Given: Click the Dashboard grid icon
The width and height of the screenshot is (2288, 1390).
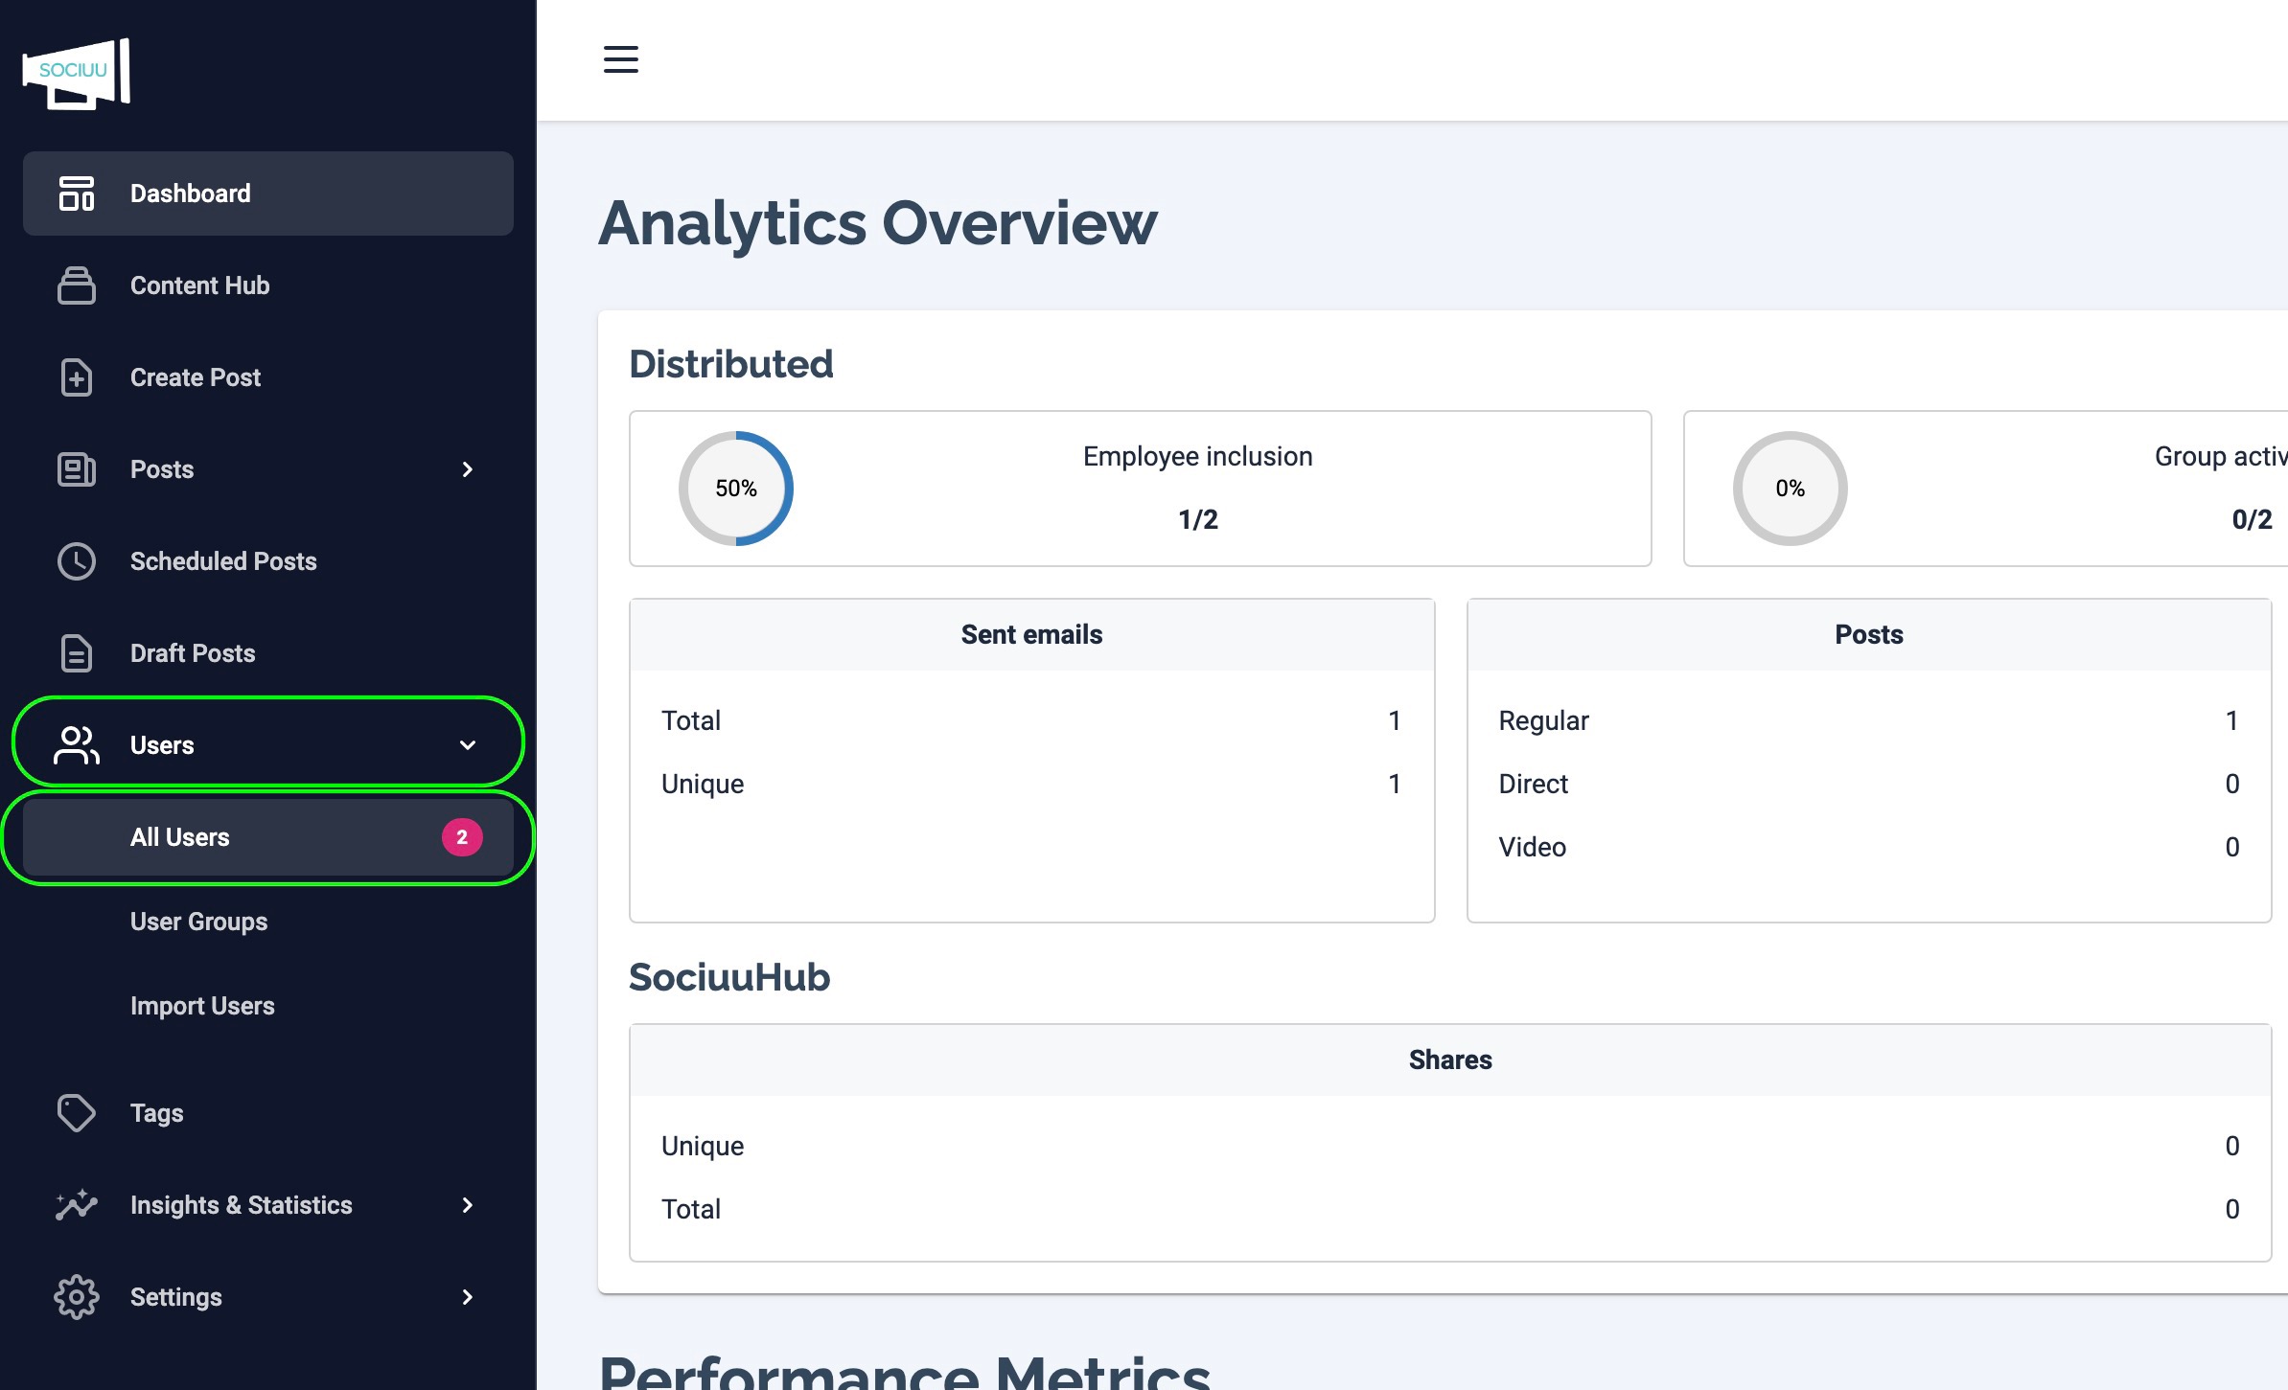Looking at the screenshot, I should pyautogui.click(x=77, y=194).
